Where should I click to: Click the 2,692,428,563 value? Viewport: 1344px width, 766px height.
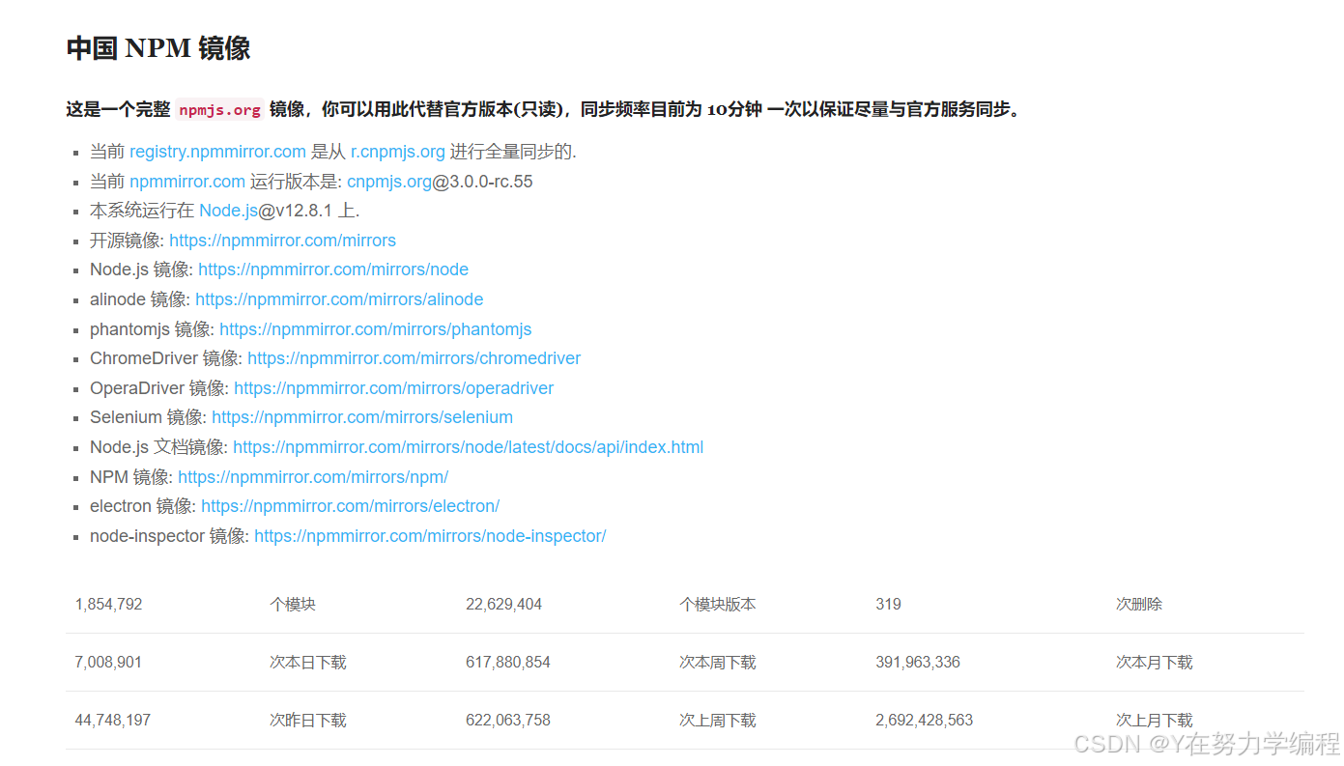924,721
